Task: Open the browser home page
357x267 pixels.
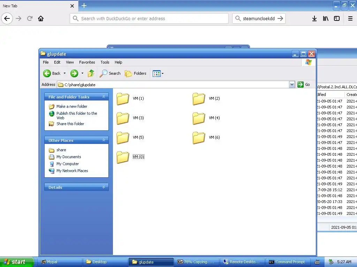Action: point(41,18)
